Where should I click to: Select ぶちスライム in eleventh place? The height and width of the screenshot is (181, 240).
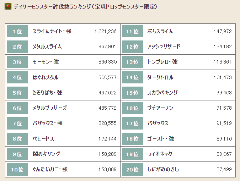[x=160, y=31]
